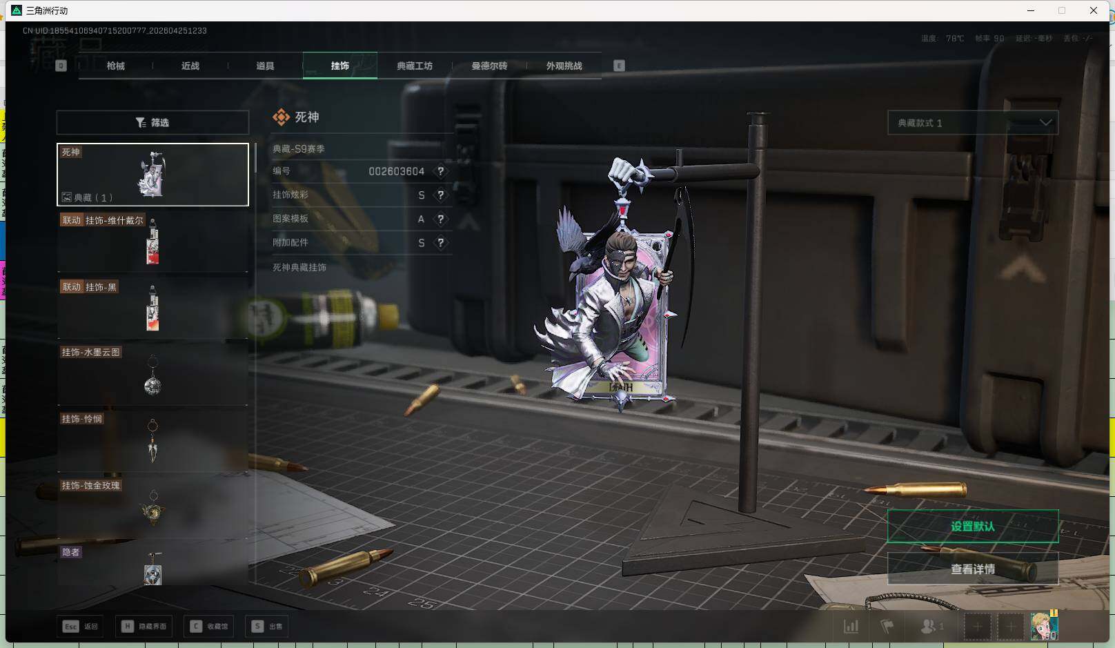1115x648 pixels.
Task: Switch to the 枪械 tab
Action: coord(116,66)
